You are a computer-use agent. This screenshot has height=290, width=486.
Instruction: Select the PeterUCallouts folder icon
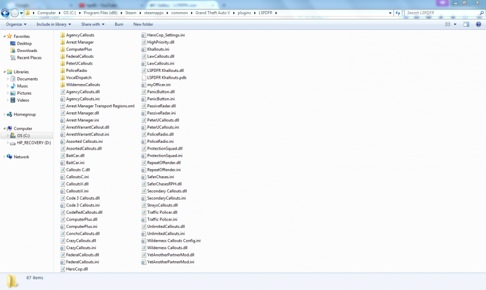pos(63,64)
